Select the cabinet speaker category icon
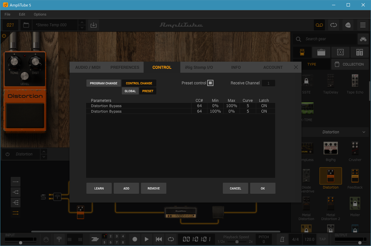The height and width of the screenshot is (246, 371). click(x=340, y=52)
